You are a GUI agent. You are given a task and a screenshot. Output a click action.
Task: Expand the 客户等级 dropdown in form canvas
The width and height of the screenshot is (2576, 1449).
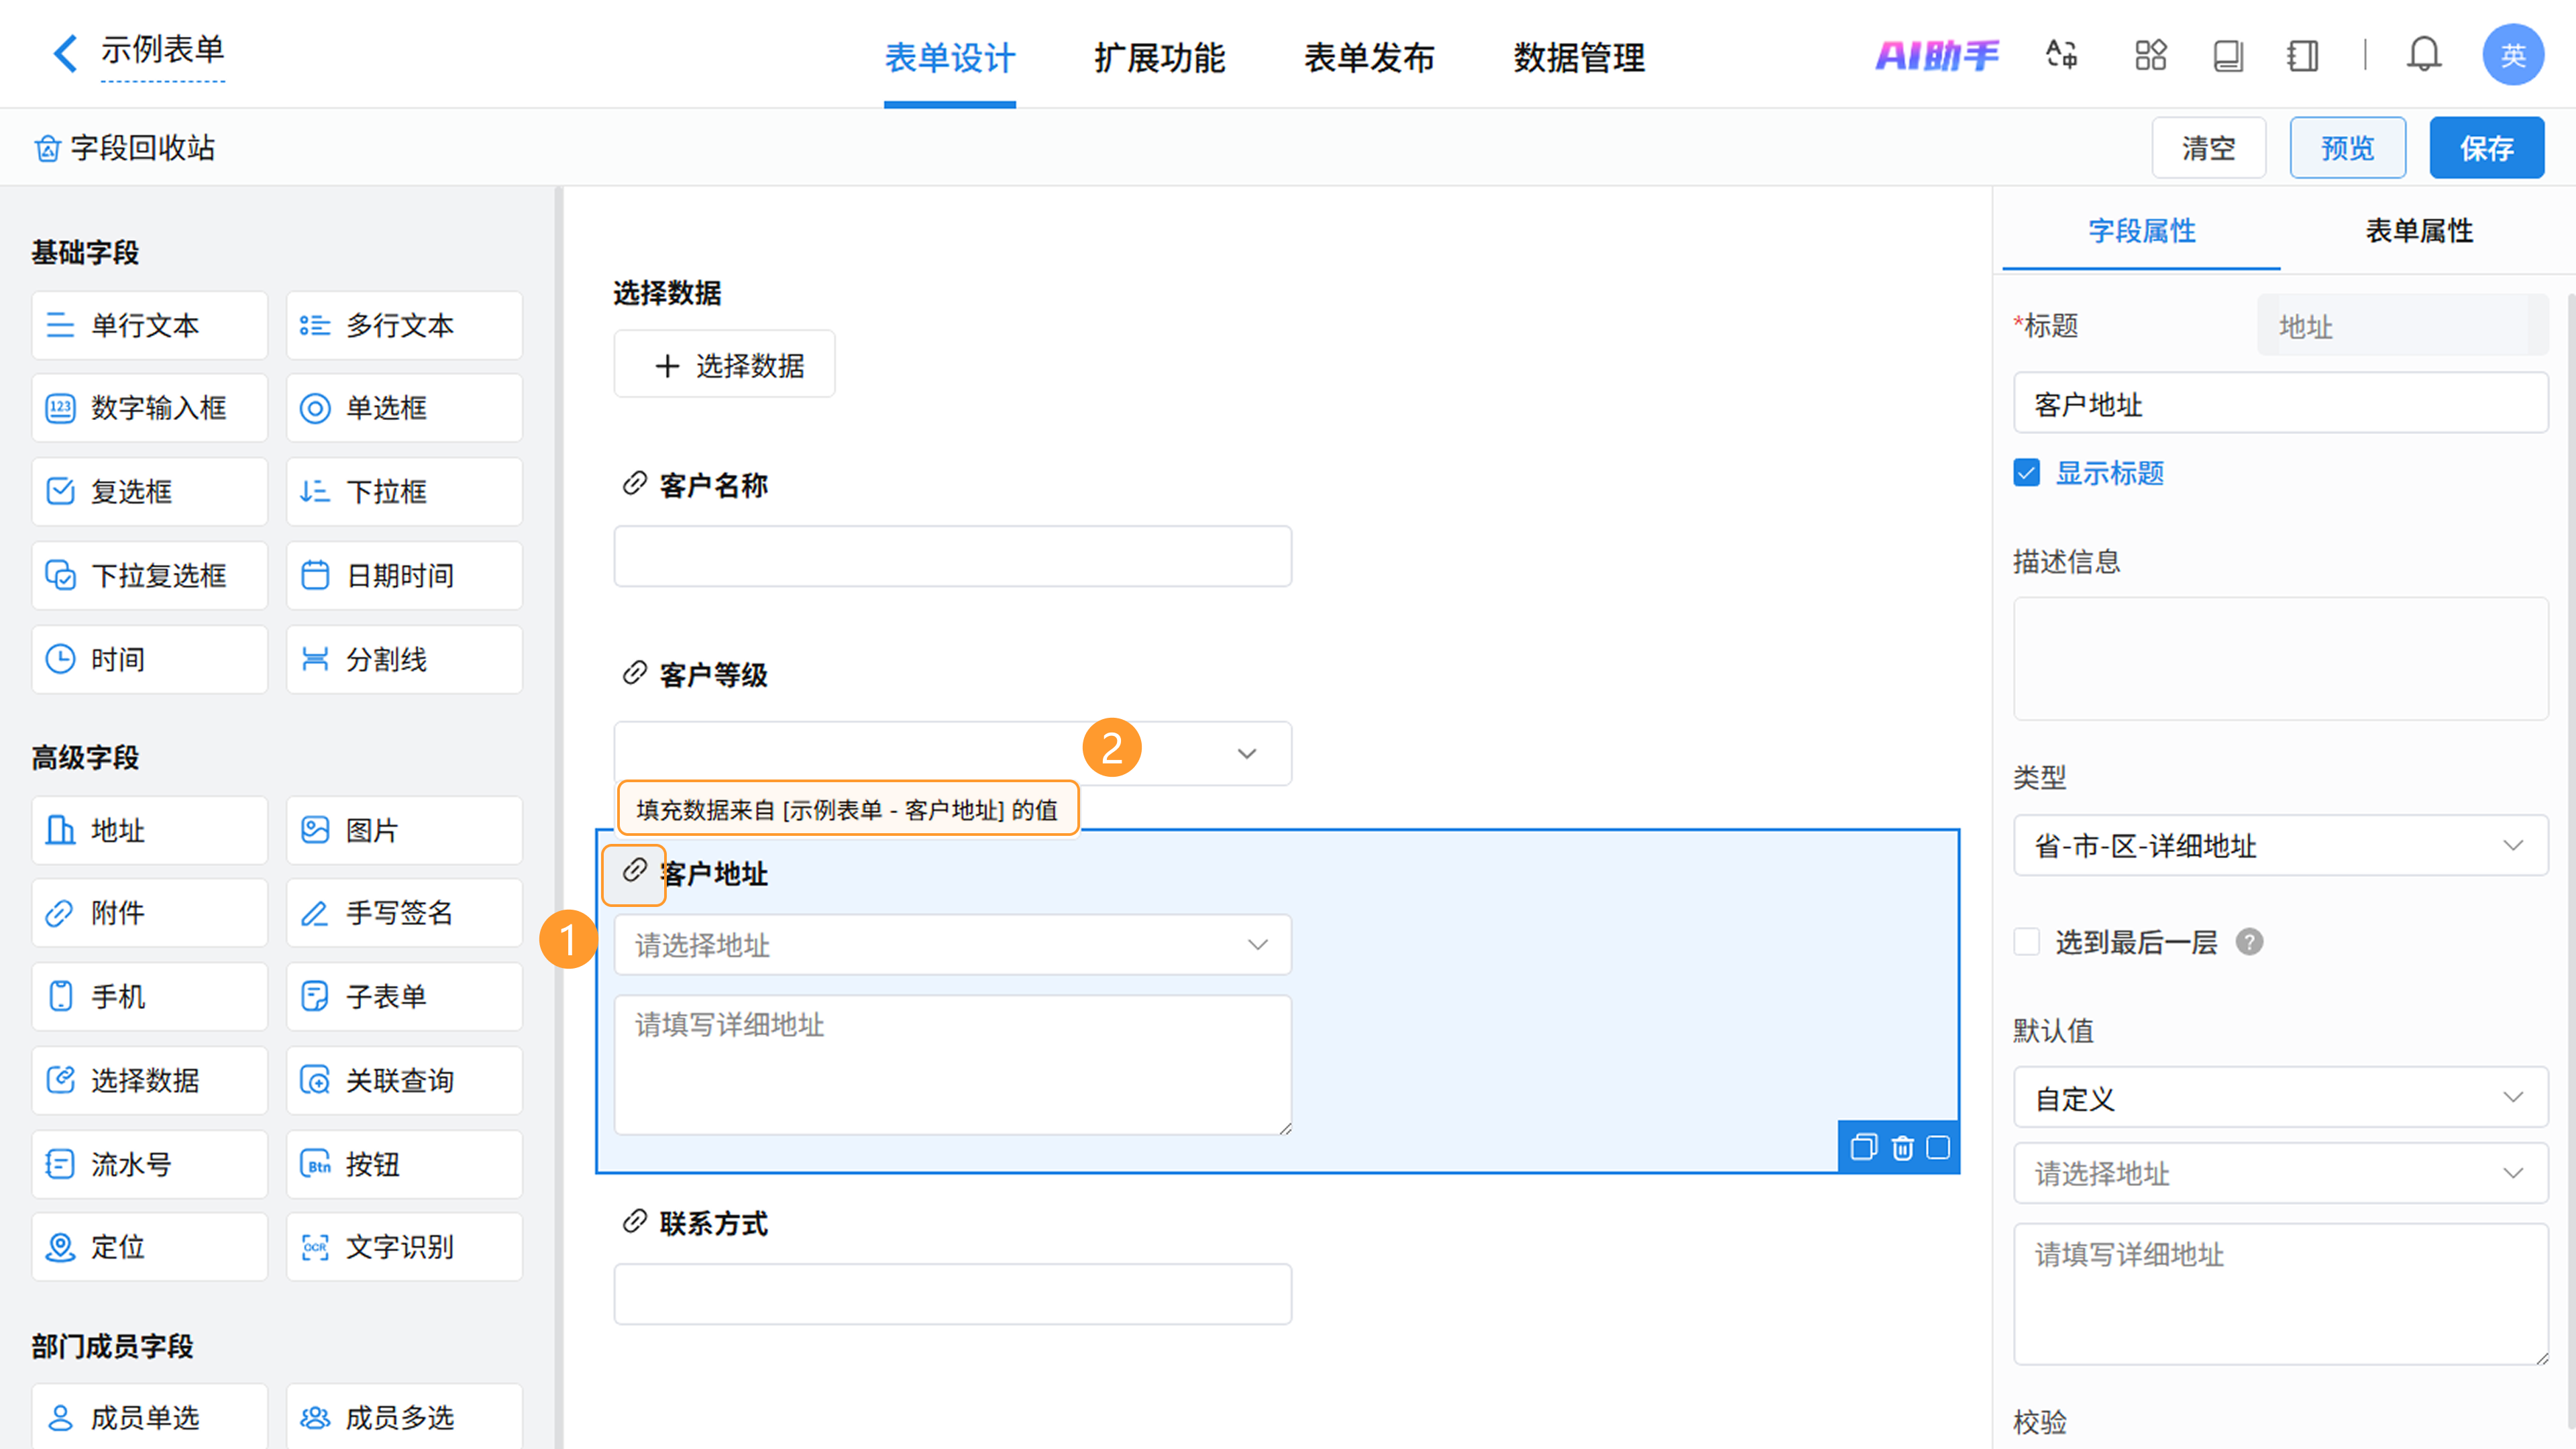[1246, 754]
